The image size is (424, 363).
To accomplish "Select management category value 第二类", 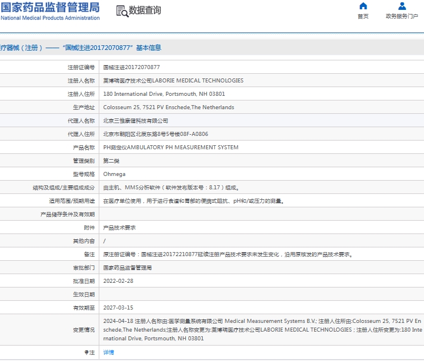I will [x=111, y=161].
